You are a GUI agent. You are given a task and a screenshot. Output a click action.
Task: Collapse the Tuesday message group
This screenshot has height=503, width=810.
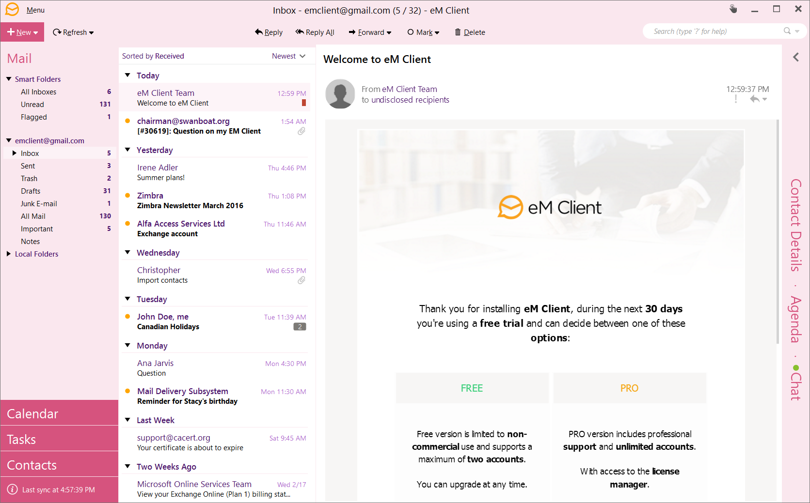point(128,299)
